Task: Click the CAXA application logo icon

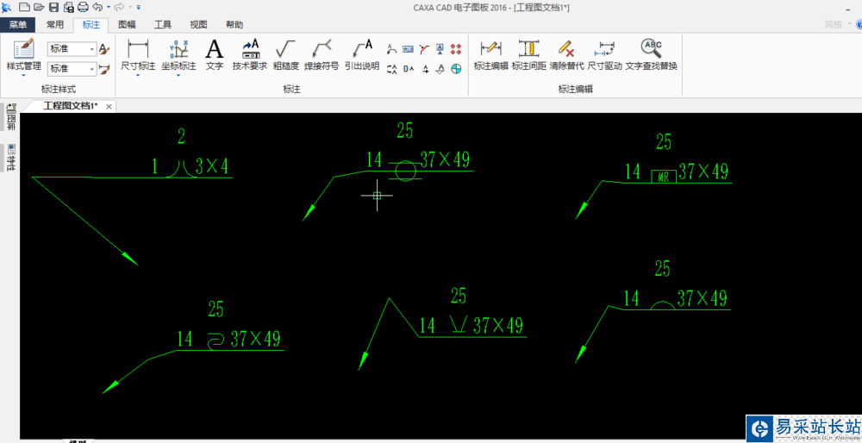Action: point(7,7)
